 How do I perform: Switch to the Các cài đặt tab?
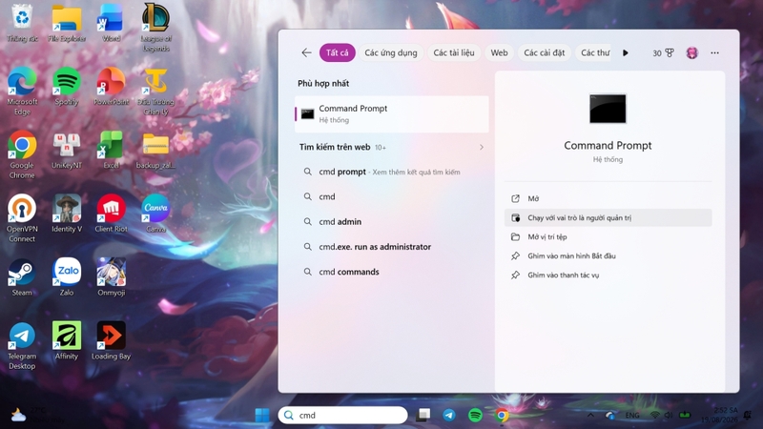tap(544, 52)
